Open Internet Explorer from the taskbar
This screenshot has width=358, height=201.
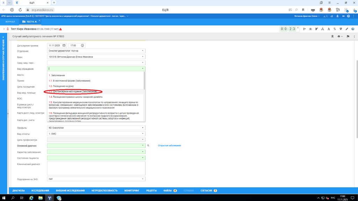click(31, 198)
